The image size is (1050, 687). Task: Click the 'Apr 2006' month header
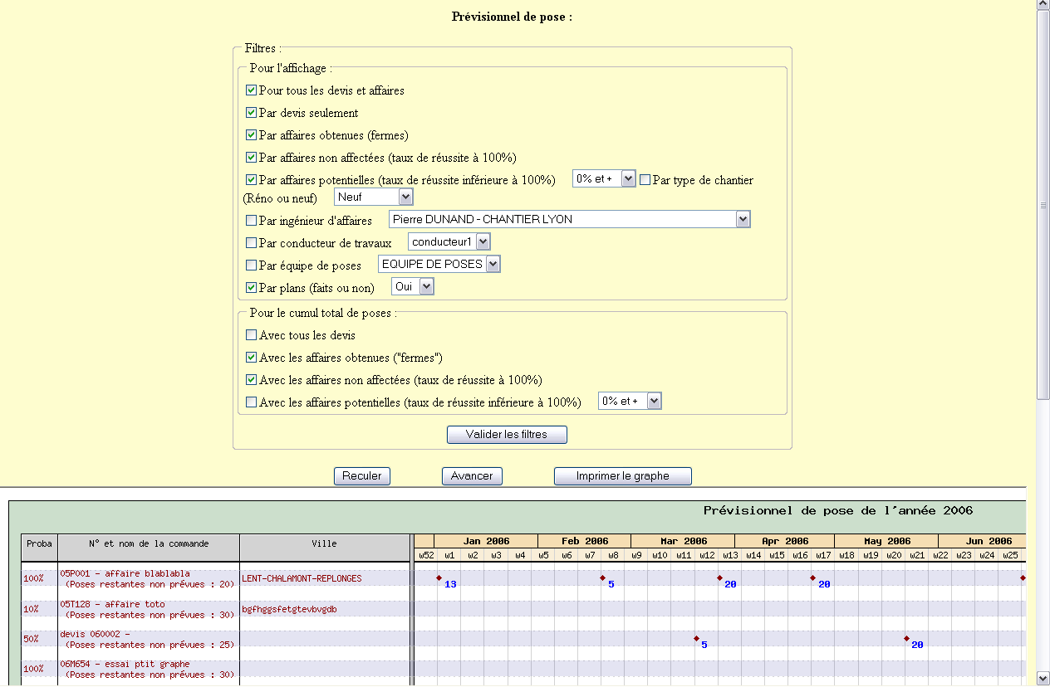(x=785, y=541)
